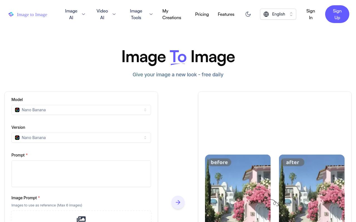This screenshot has width=356, height=222.
Task: Click the Version dropdown arrows icon
Action: (145, 138)
